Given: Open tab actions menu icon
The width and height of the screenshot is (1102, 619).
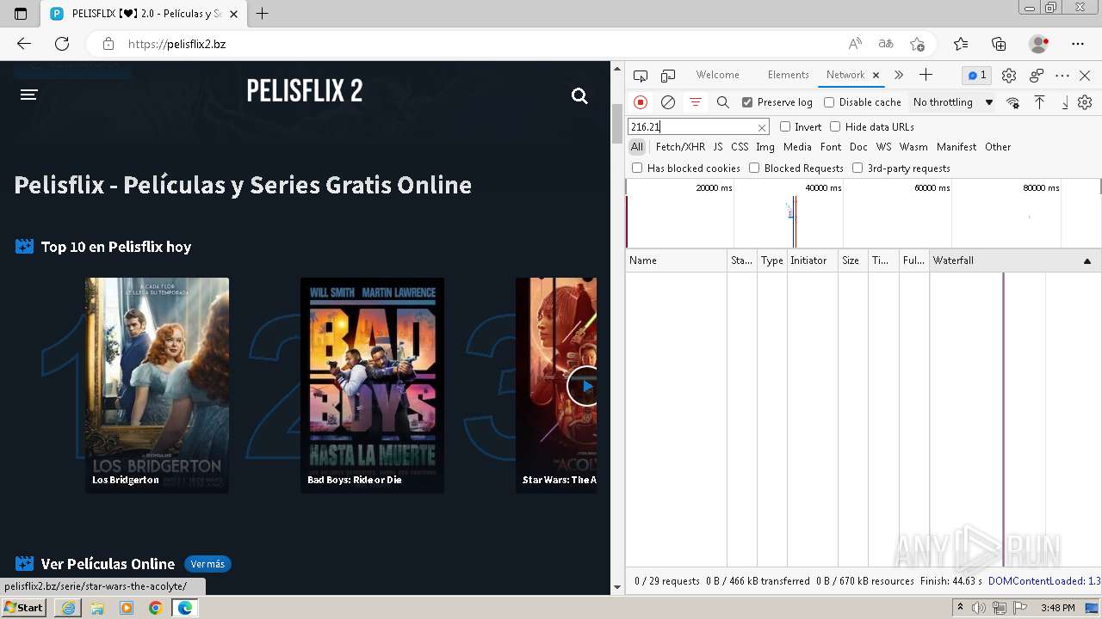Looking at the screenshot, I should pyautogui.click(x=21, y=14).
